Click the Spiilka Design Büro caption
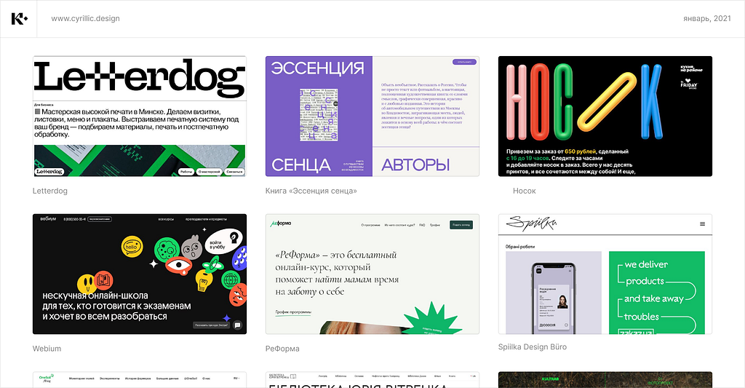The image size is (745, 388). point(532,347)
